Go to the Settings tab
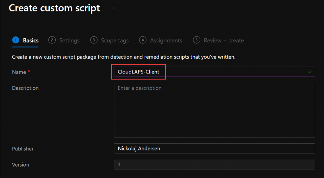 coord(69,41)
